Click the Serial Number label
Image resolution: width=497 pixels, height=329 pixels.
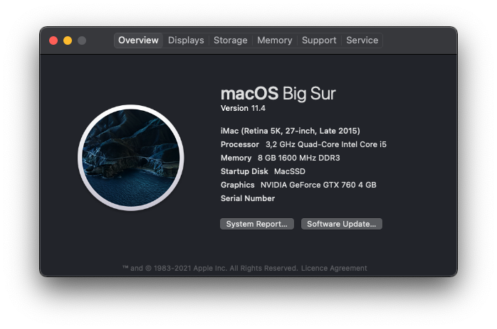[x=248, y=198]
